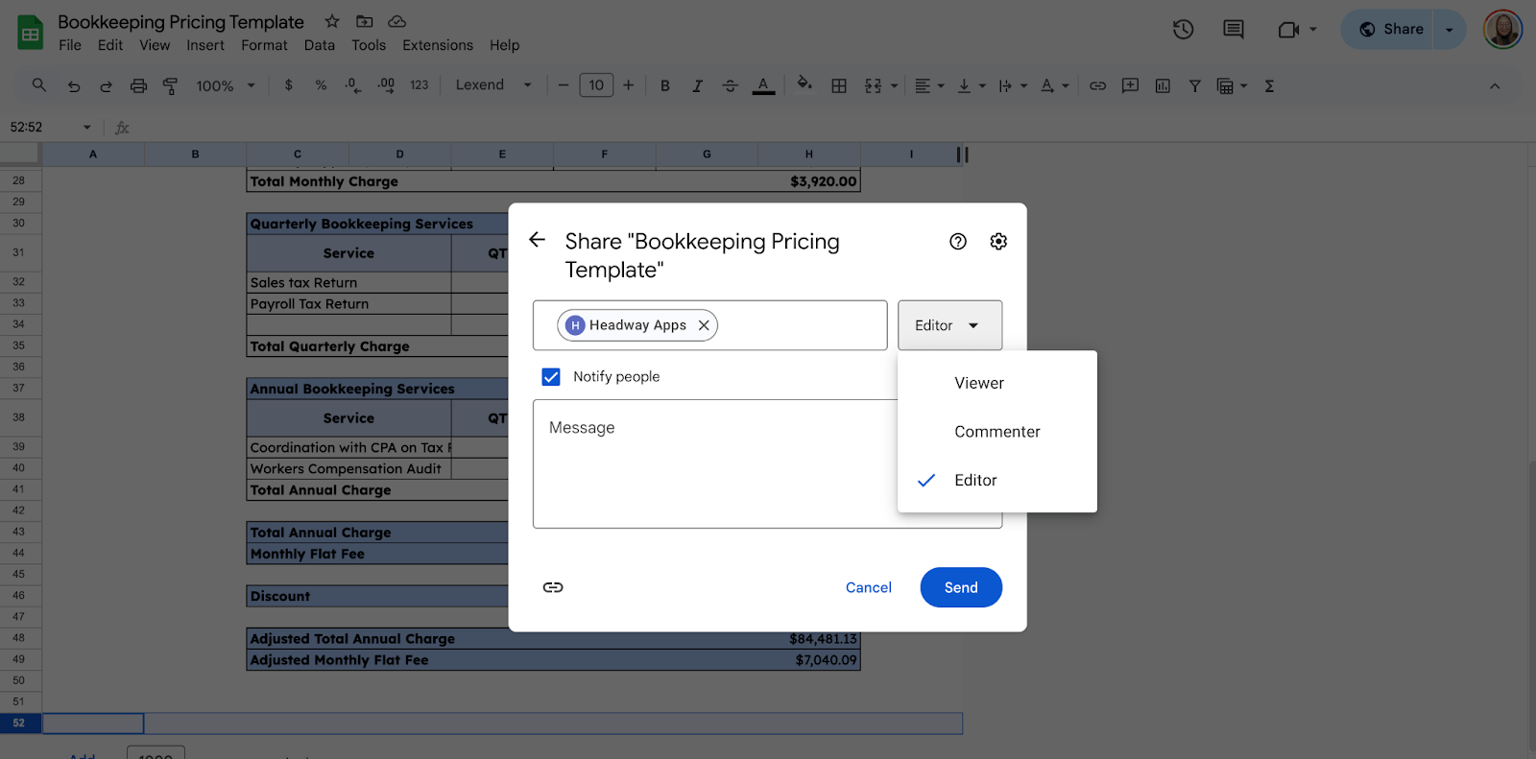This screenshot has width=1536, height=759.
Task: Choose Commenter from the role menu
Action: tap(996, 432)
